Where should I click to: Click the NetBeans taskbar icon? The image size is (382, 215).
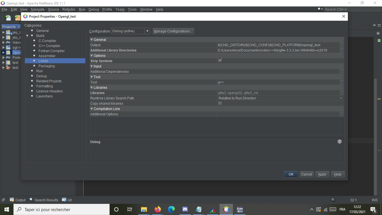pos(226,209)
